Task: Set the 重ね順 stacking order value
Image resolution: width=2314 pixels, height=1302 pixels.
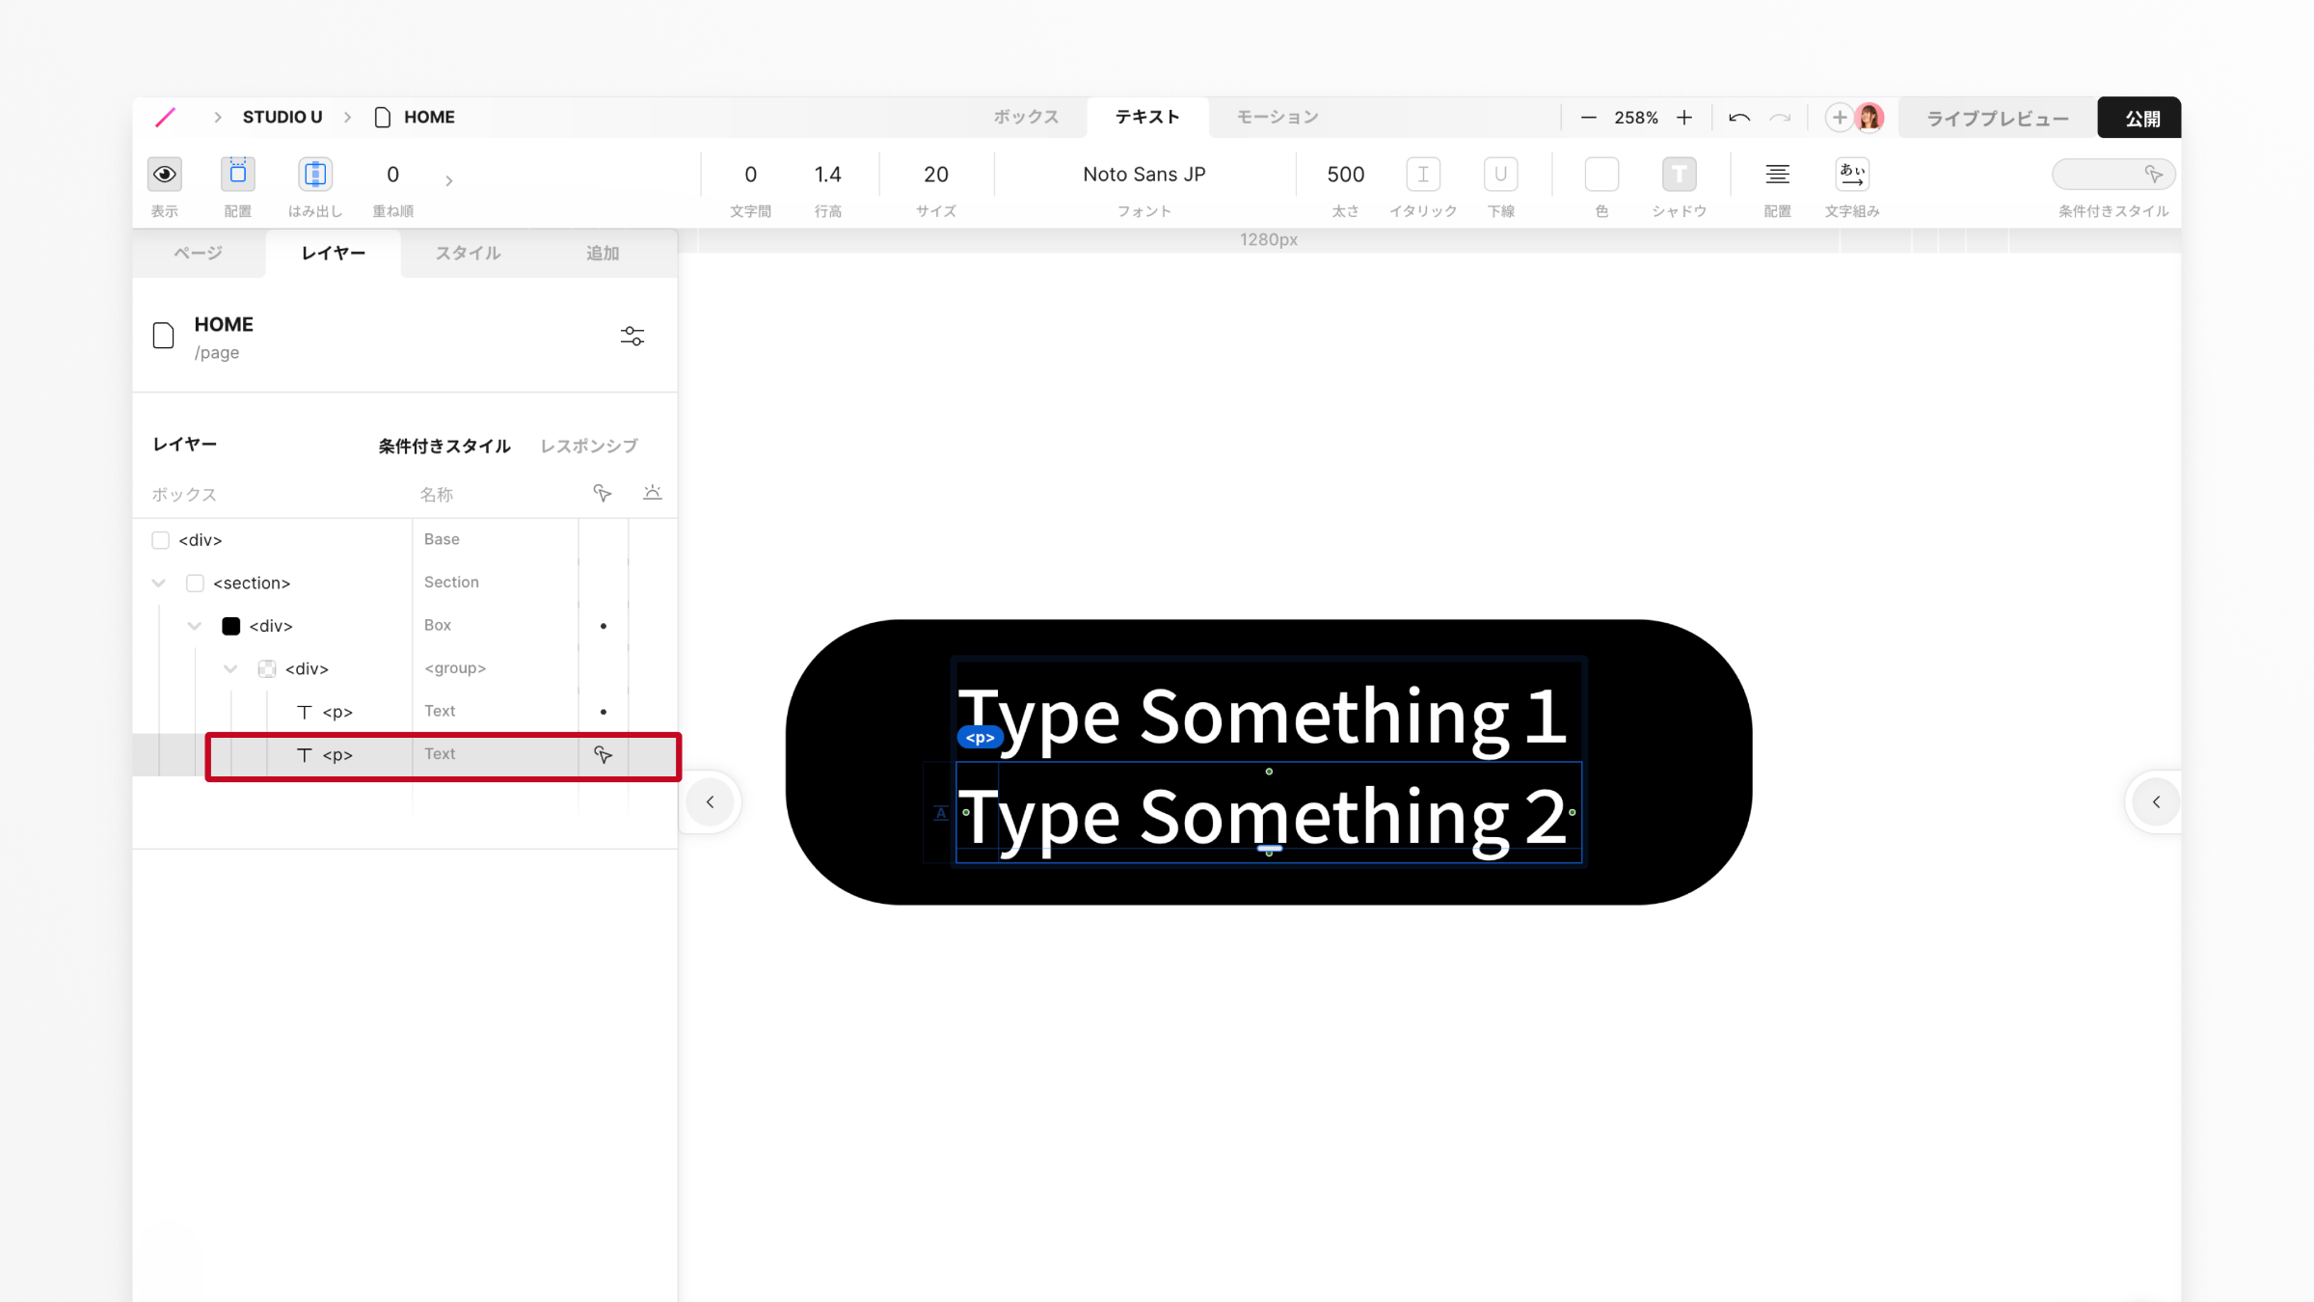Action: (392, 175)
